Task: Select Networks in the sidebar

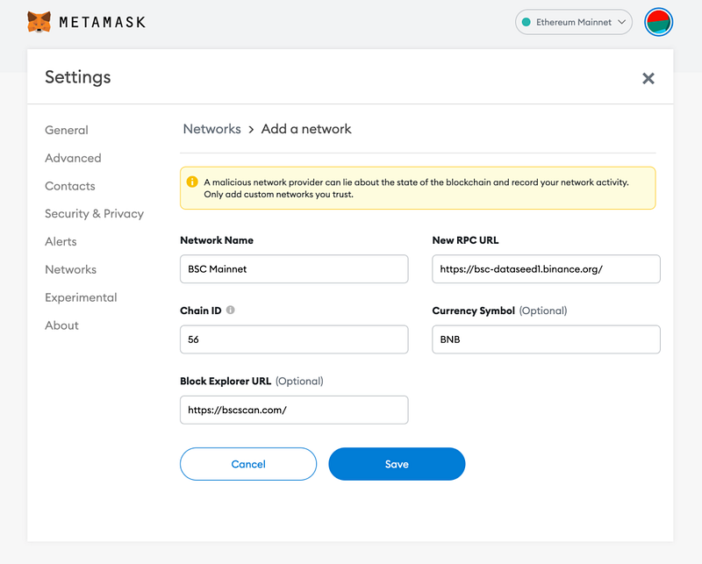Action: click(x=71, y=269)
